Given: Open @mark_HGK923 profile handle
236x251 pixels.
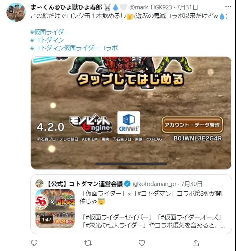Looking at the screenshot, I should (151, 7).
